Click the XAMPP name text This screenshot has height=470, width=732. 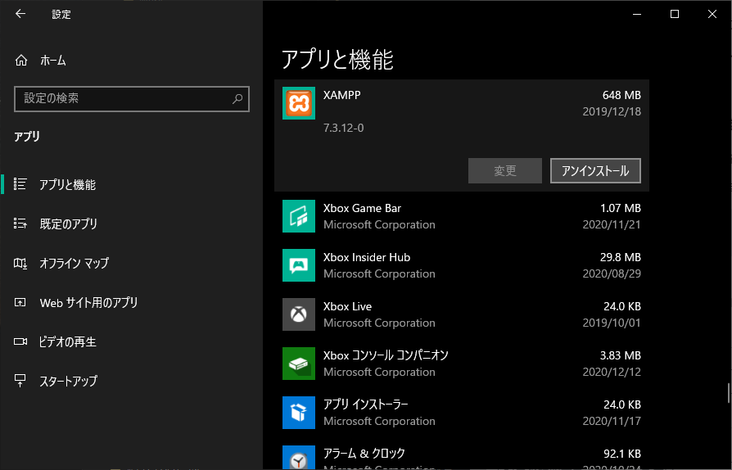pos(341,95)
